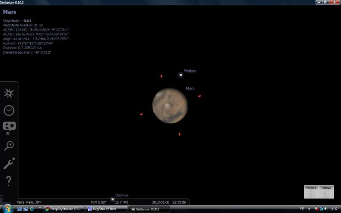Click the Mars label beside planet

(190, 89)
